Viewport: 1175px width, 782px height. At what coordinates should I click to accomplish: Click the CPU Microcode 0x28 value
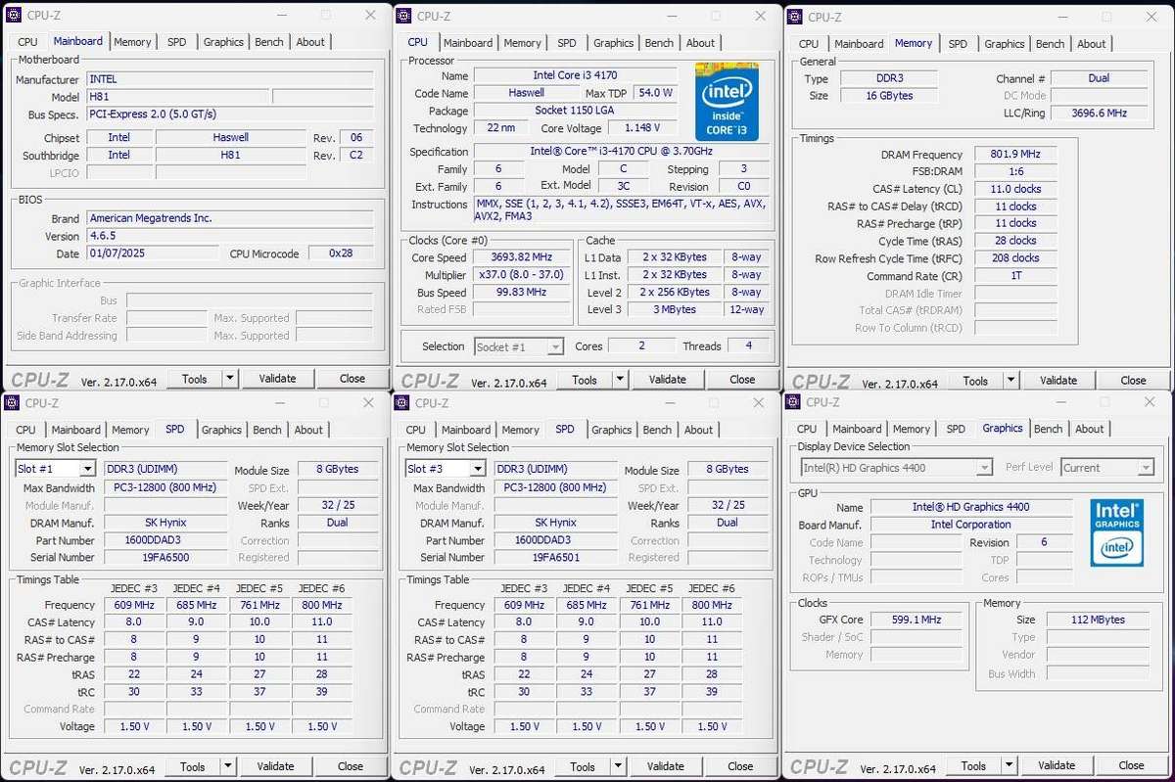tap(341, 253)
